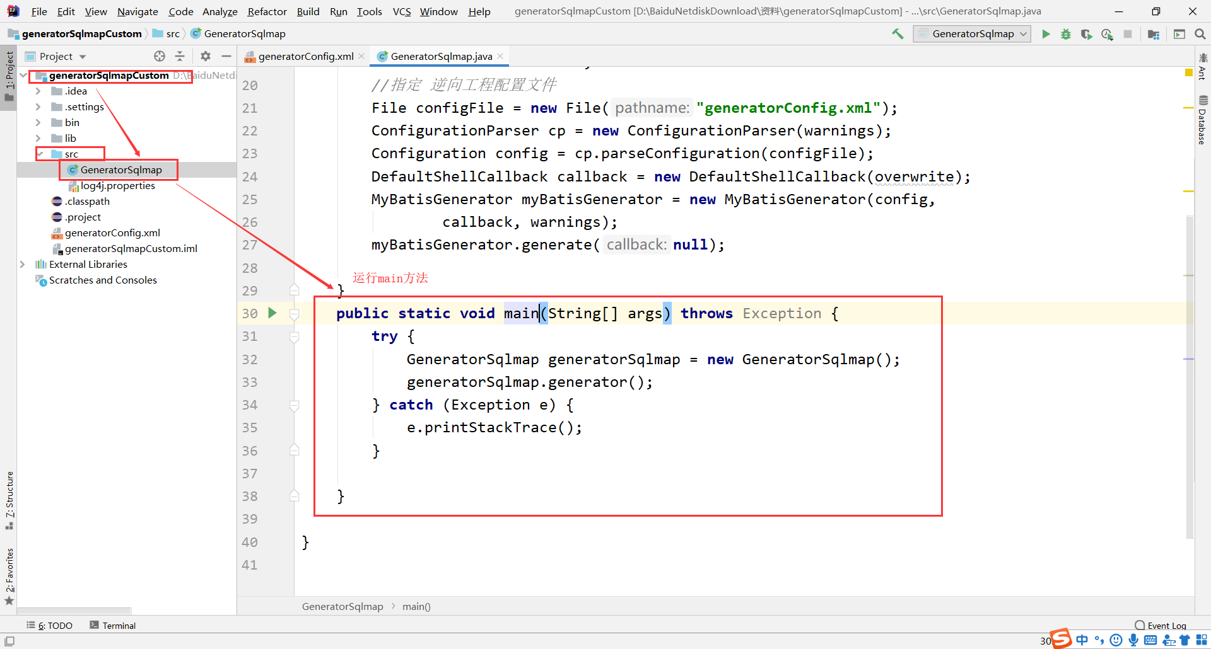Image resolution: width=1211 pixels, height=649 pixels.
Task: Click the microphone icon in IME bar
Action: (x=1133, y=640)
